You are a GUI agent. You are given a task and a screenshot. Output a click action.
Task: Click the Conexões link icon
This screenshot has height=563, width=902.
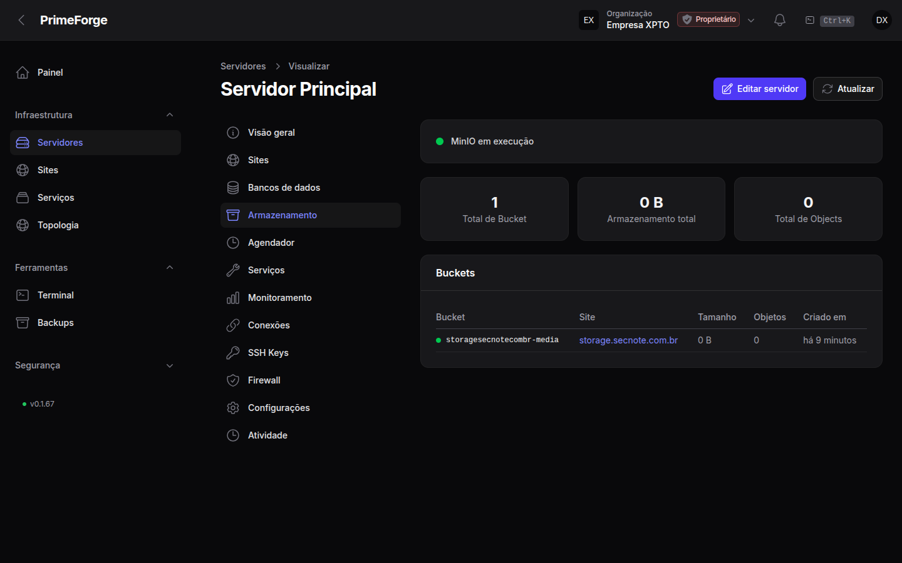pos(233,325)
